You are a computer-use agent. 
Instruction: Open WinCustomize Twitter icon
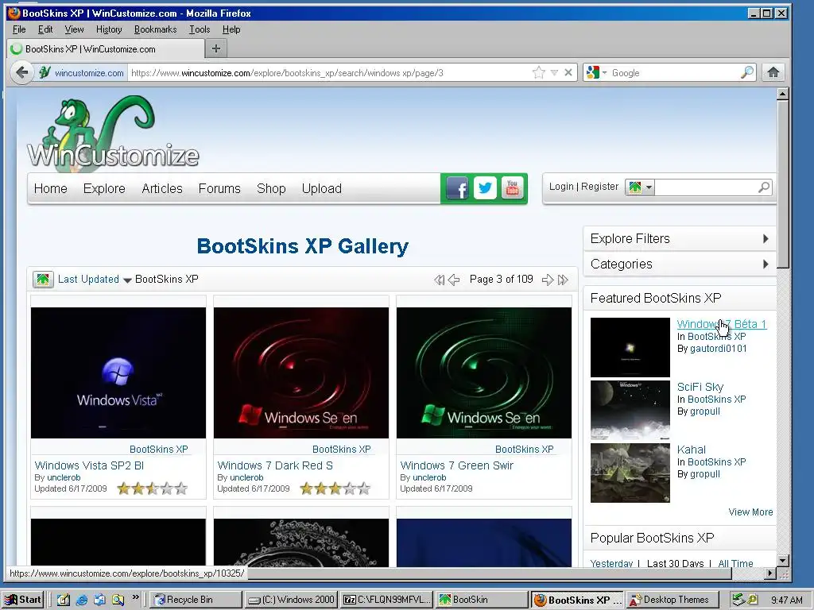(485, 187)
